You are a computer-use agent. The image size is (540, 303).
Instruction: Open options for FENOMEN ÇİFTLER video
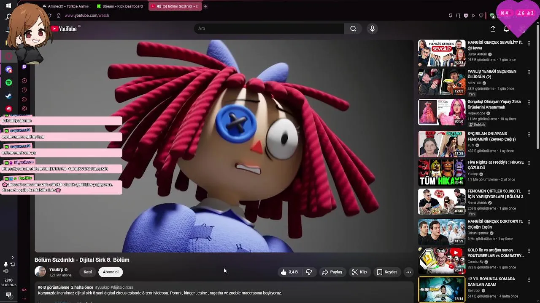[x=529, y=192]
